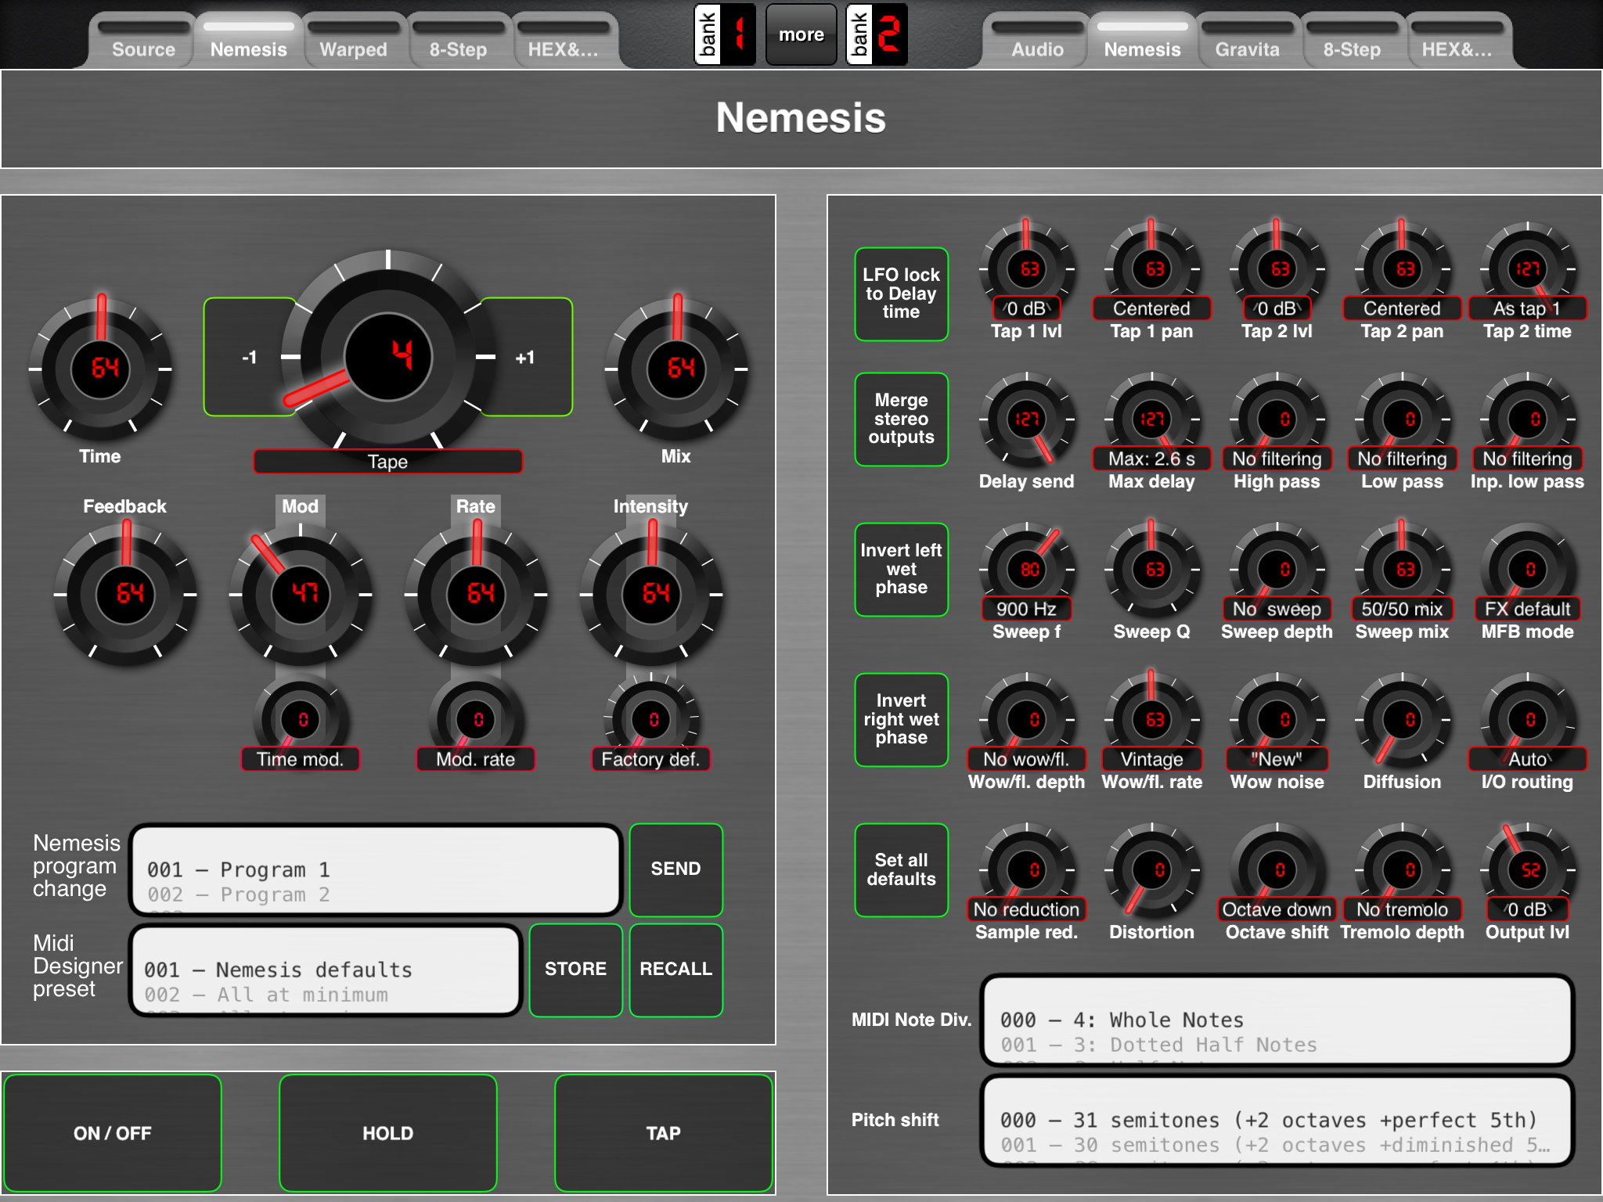
Task: Click the Wow/fl. depth knob
Action: [1027, 720]
